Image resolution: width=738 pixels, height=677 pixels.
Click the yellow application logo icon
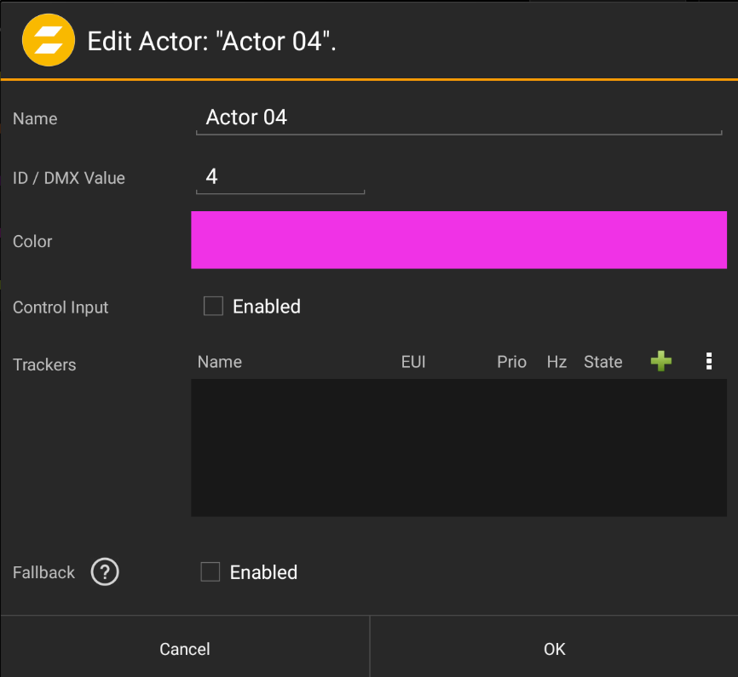48,39
